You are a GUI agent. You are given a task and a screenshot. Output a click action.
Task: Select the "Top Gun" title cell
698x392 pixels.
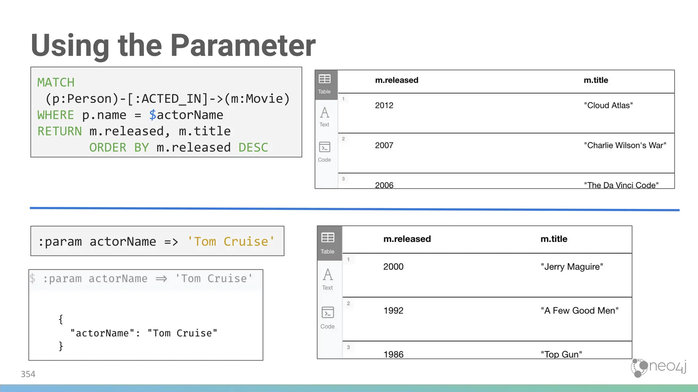[561, 354]
